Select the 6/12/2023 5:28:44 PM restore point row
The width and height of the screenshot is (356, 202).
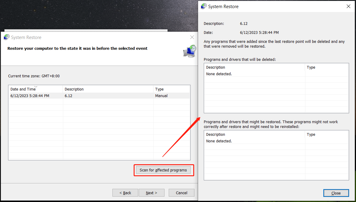99,96
